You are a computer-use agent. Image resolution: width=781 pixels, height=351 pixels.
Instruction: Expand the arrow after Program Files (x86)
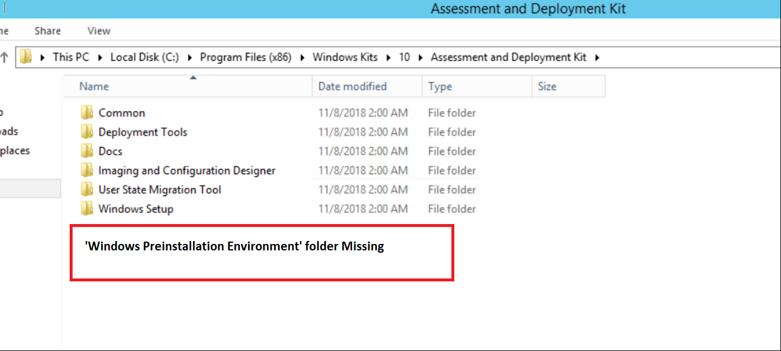click(x=302, y=57)
